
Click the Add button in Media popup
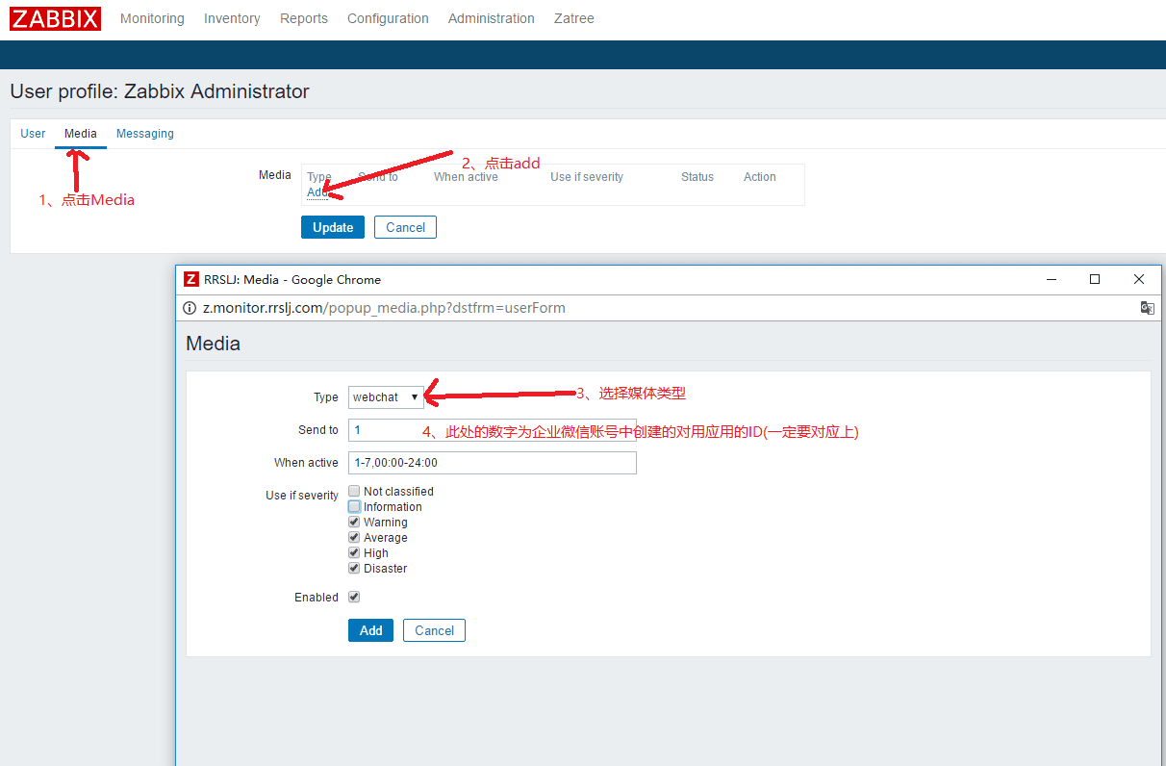370,630
